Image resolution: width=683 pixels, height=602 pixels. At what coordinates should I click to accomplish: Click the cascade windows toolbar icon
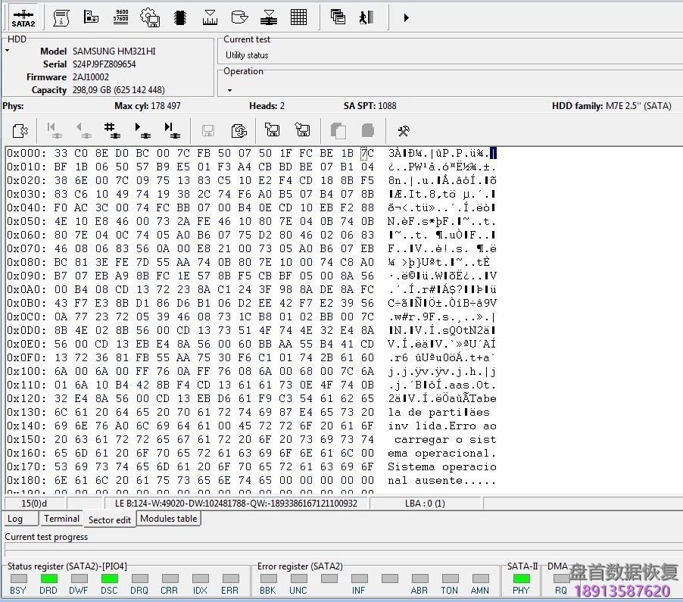[x=338, y=17]
